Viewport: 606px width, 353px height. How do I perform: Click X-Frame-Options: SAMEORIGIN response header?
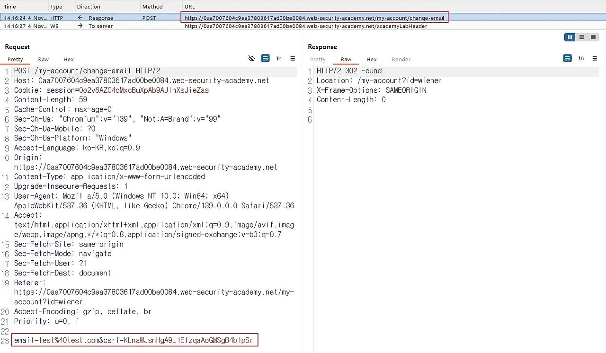[x=372, y=90]
